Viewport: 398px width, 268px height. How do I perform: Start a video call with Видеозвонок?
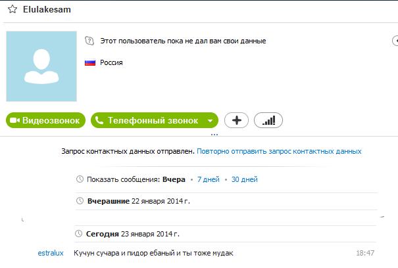pyautogui.click(x=45, y=120)
